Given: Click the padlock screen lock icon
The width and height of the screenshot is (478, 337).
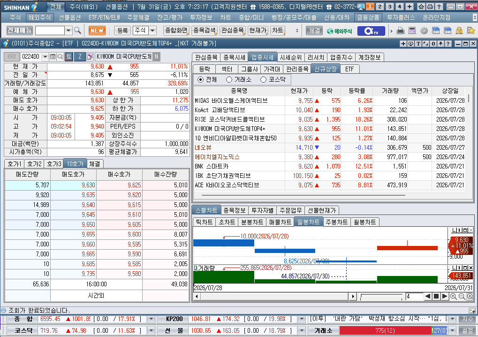Looking at the screenshot, I should (459, 31).
